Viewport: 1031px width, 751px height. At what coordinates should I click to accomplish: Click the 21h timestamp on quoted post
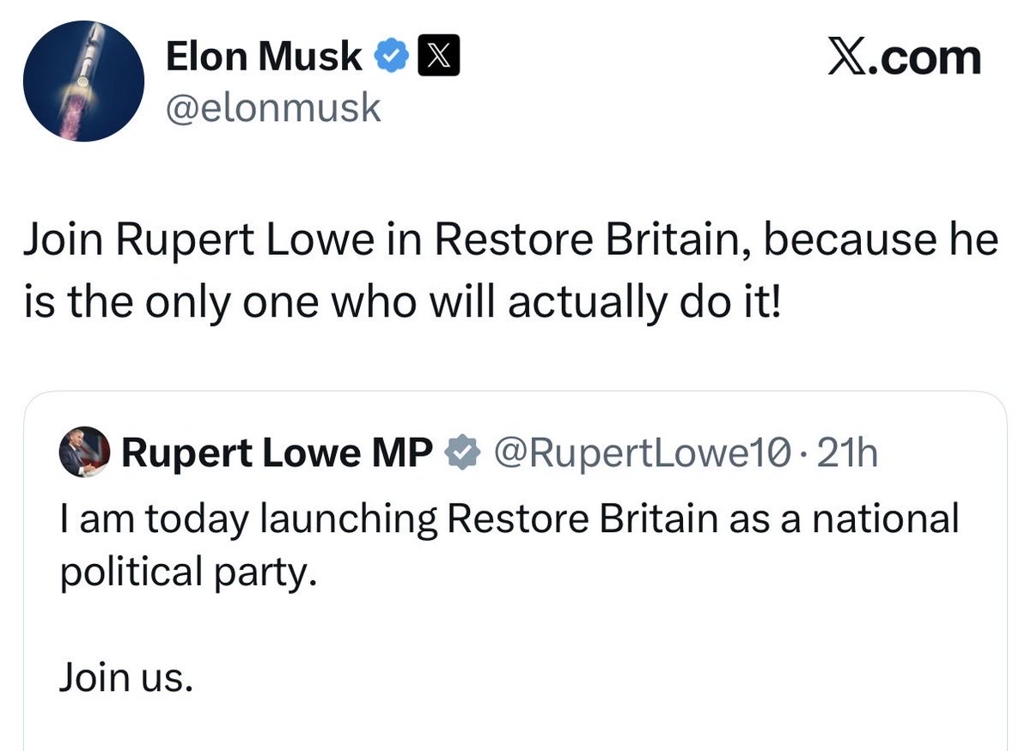[x=848, y=452]
